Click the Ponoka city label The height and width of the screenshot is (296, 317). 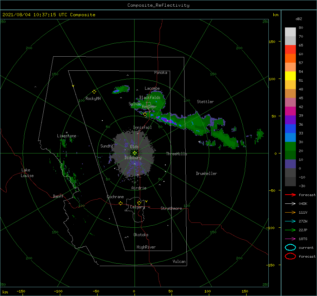(x=161, y=73)
